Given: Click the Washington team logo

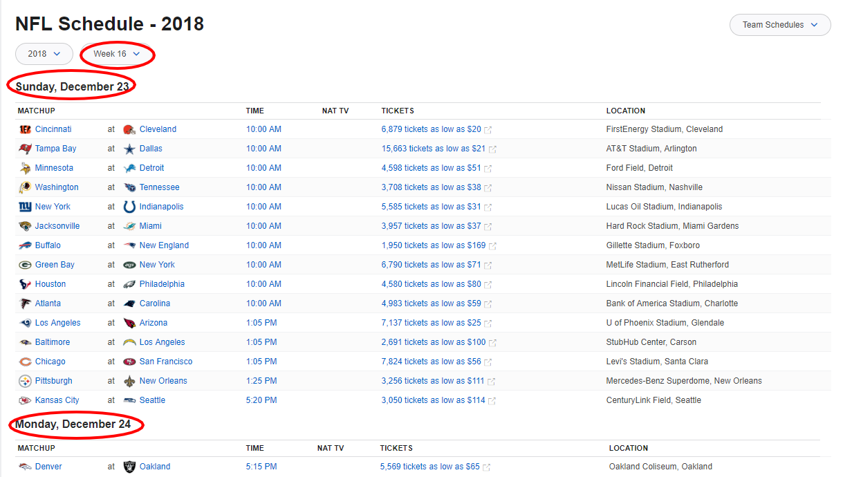Looking at the screenshot, I should (x=25, y=187).
